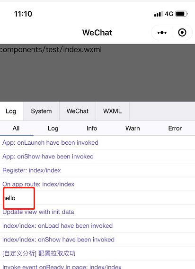The width and height of the screenshot is (195, 269).
Task: Select the 'hello' log entry
Action: (97, 198)
